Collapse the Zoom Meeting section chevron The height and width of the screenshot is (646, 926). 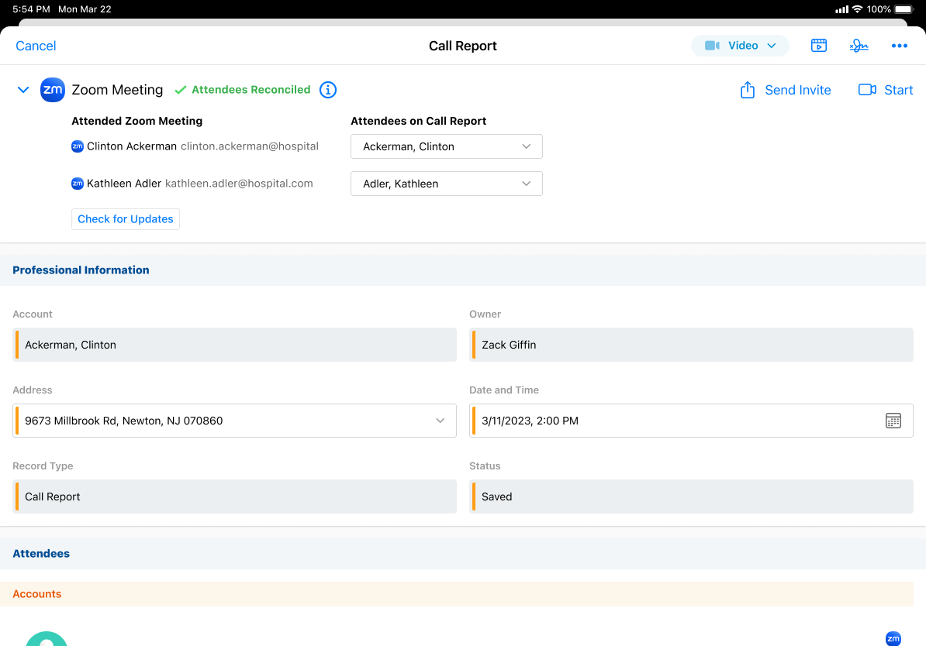click(x=23, y=90)
